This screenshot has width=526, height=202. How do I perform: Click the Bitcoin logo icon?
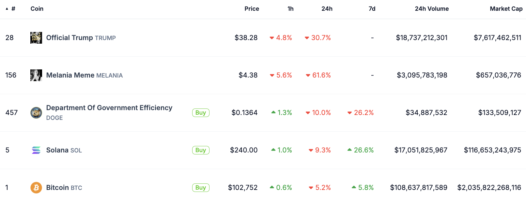36,187
